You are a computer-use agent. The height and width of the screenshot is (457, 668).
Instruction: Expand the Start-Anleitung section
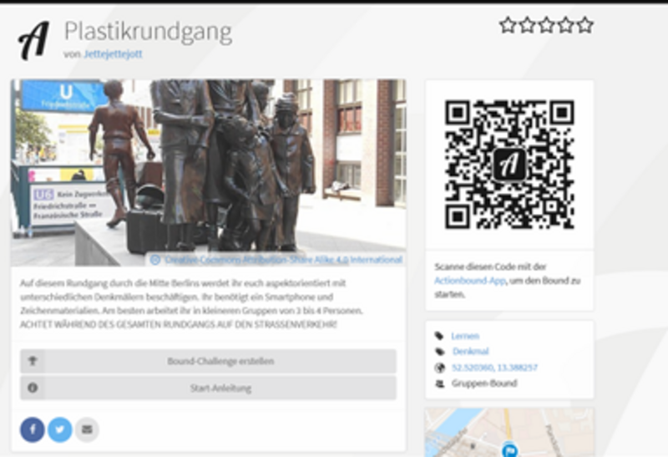pyautogui.click(x=209, y=388)
